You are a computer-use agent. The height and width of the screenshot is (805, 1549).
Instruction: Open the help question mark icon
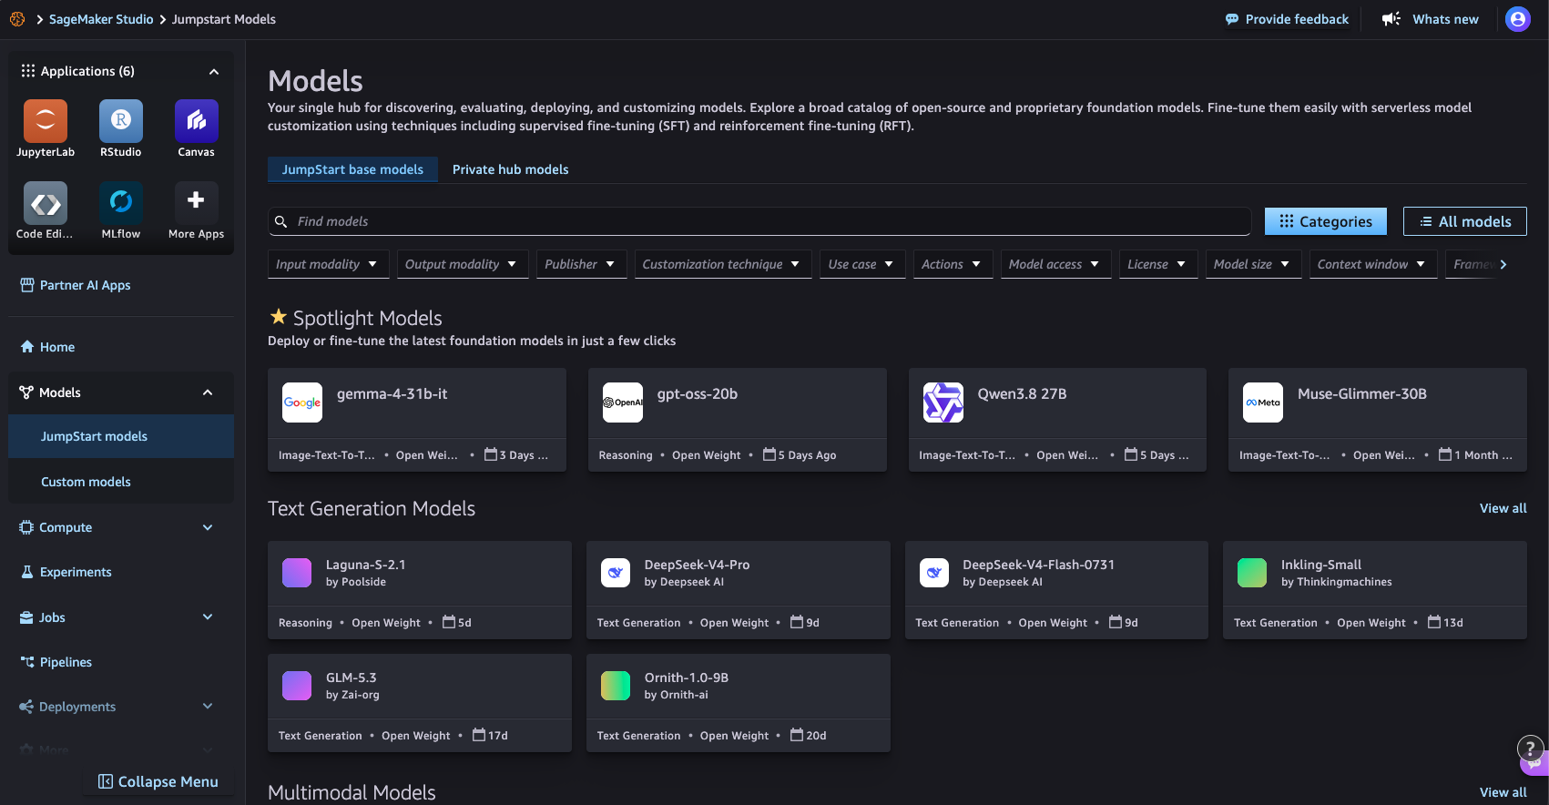coord(1530,749)
